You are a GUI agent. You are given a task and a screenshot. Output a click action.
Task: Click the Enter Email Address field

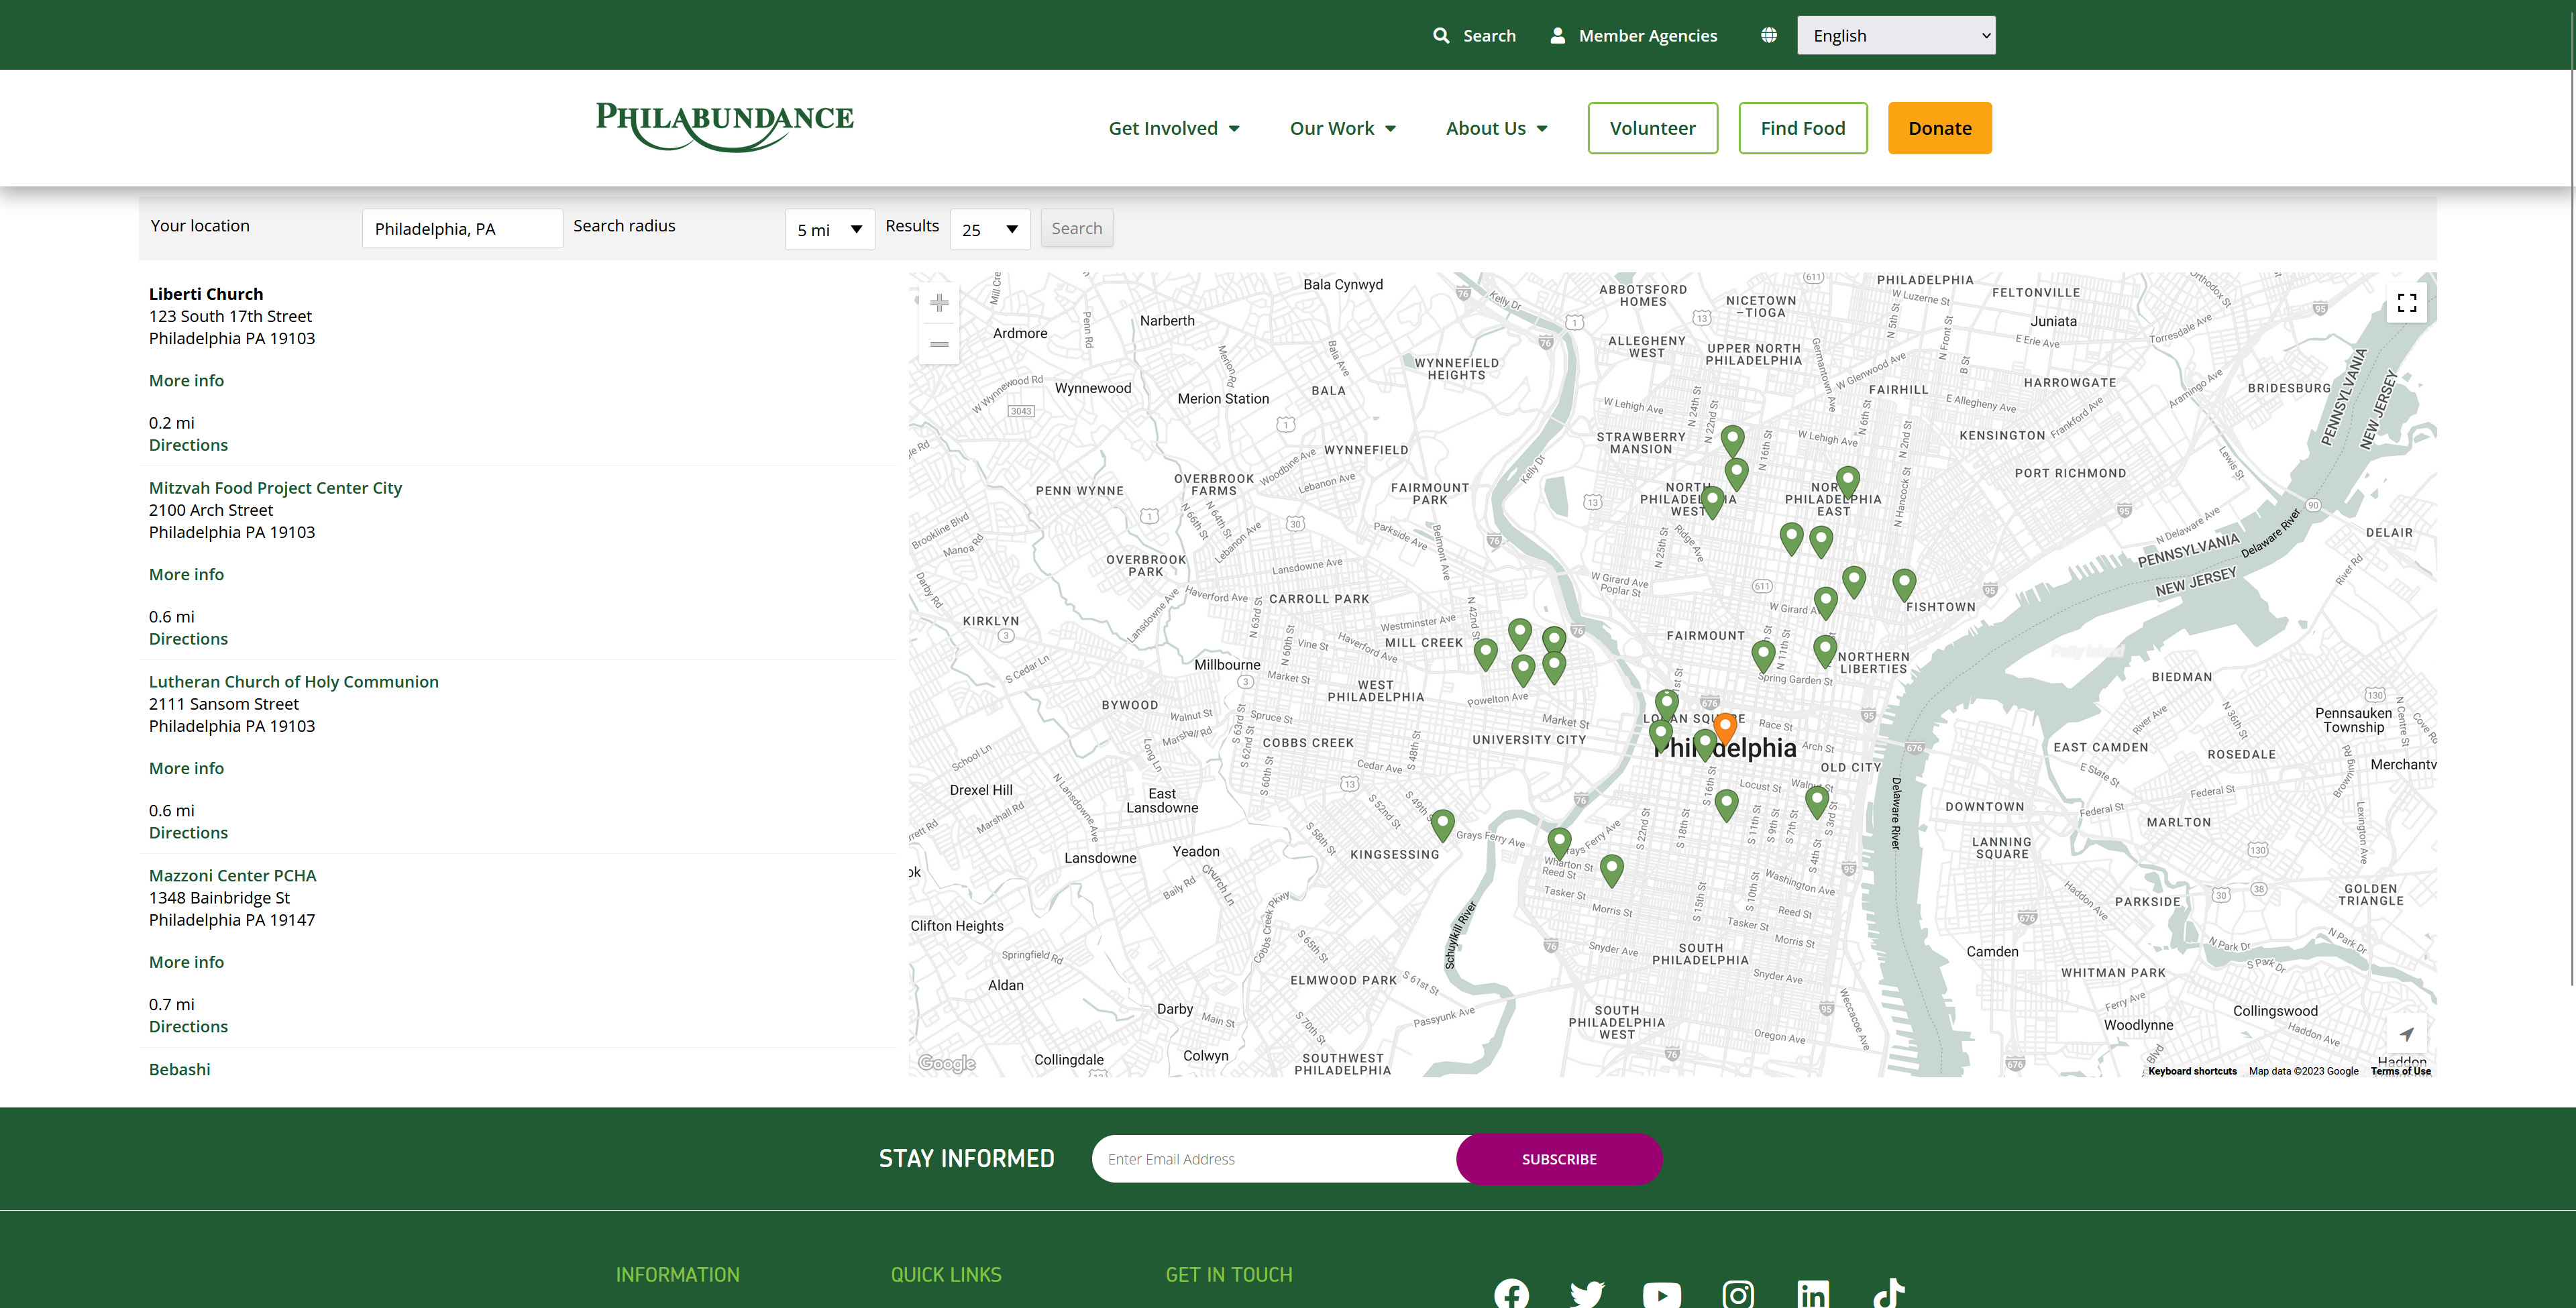point(1274,1159)
